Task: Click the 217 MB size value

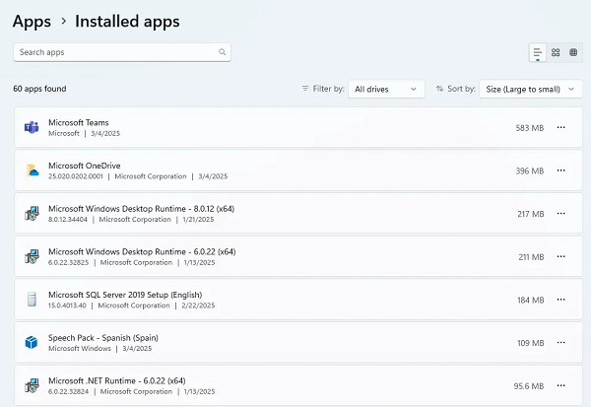Action: click(x=531, y=214)
